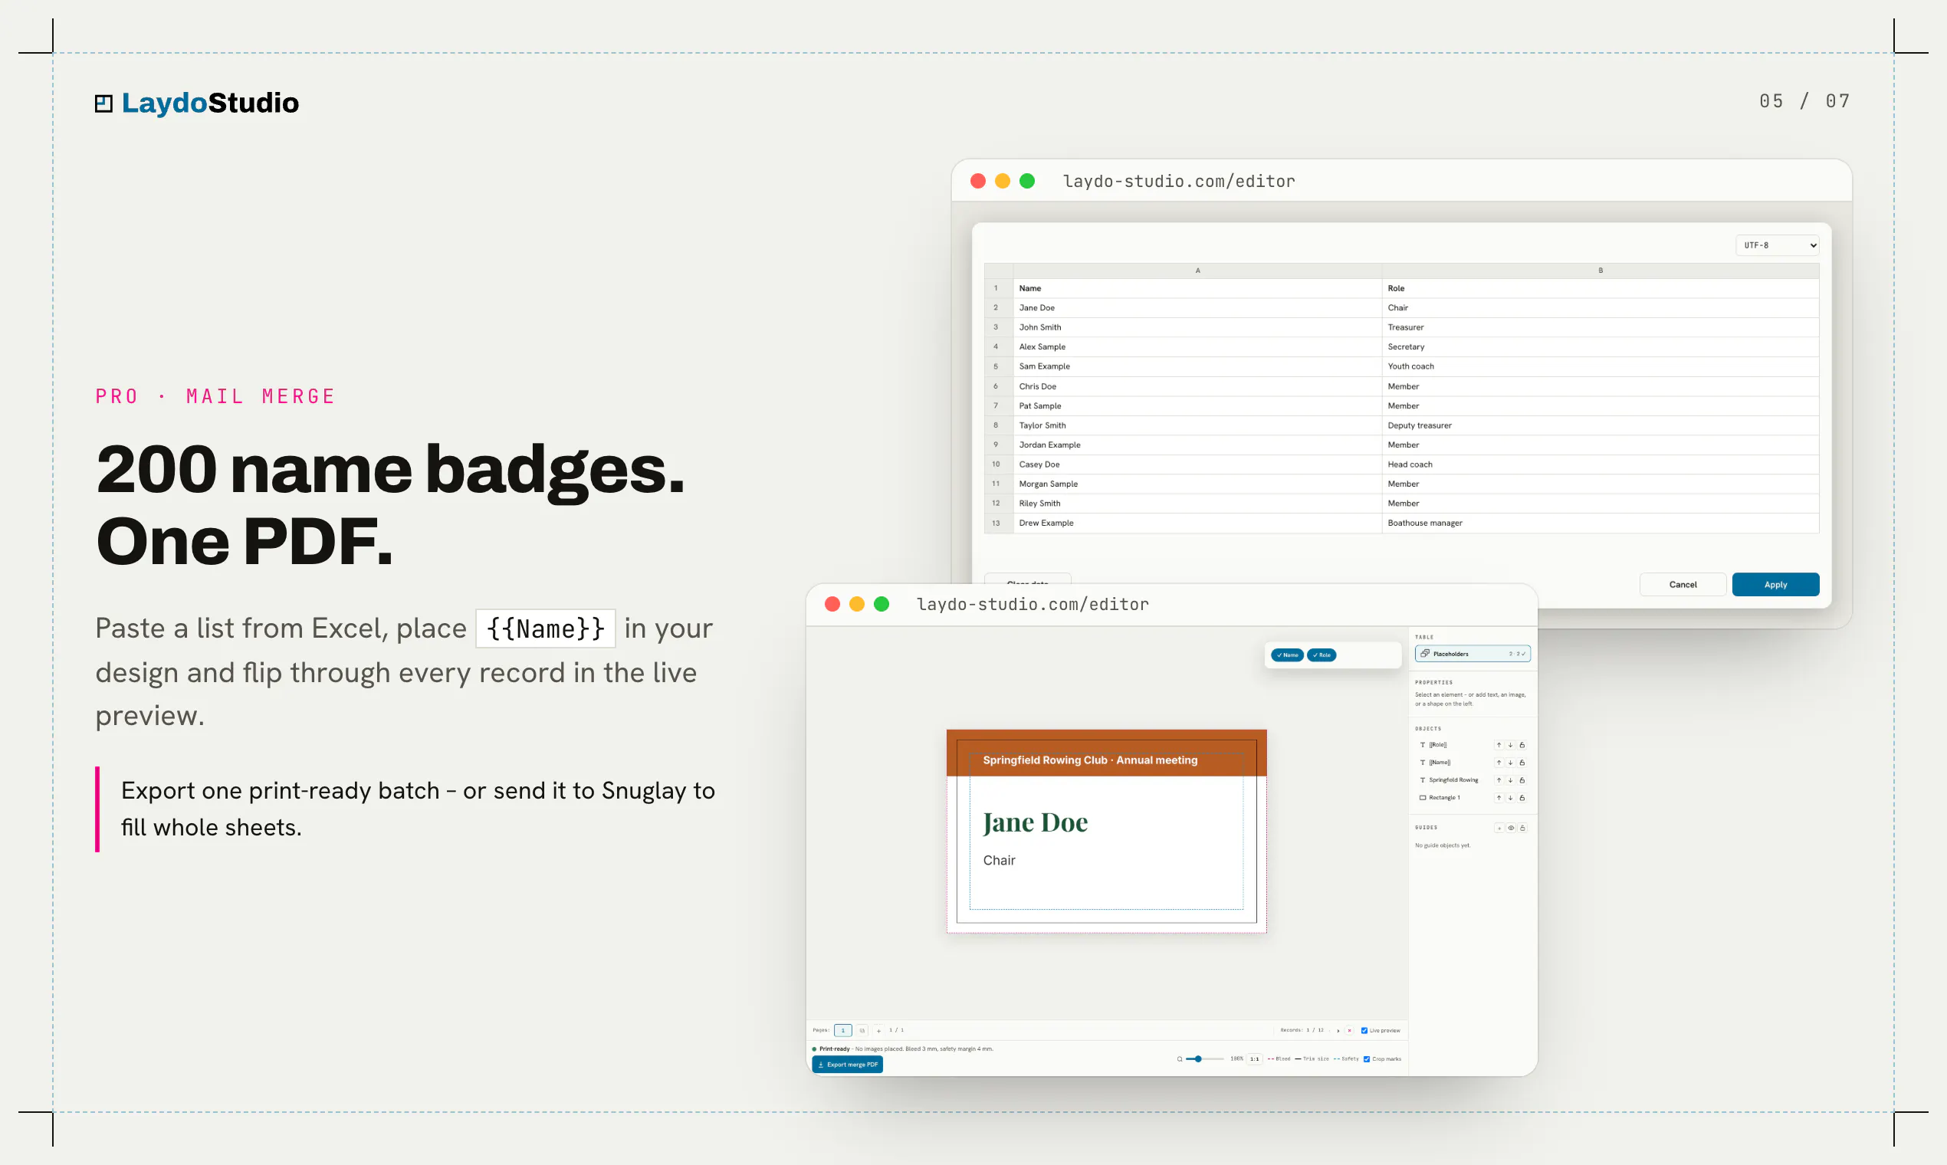The height and width of the screenshot is (1165, 1947).
Task: Add a new page with the plus icon
Action: (x=878, y=1030)
